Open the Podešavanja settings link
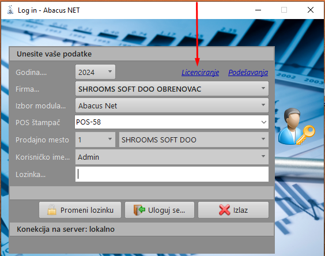The height and width of the screenshot is (256, 325). (248, 73)
